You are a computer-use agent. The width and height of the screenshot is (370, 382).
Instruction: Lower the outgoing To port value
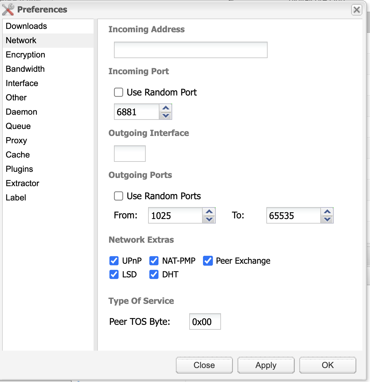327,219
